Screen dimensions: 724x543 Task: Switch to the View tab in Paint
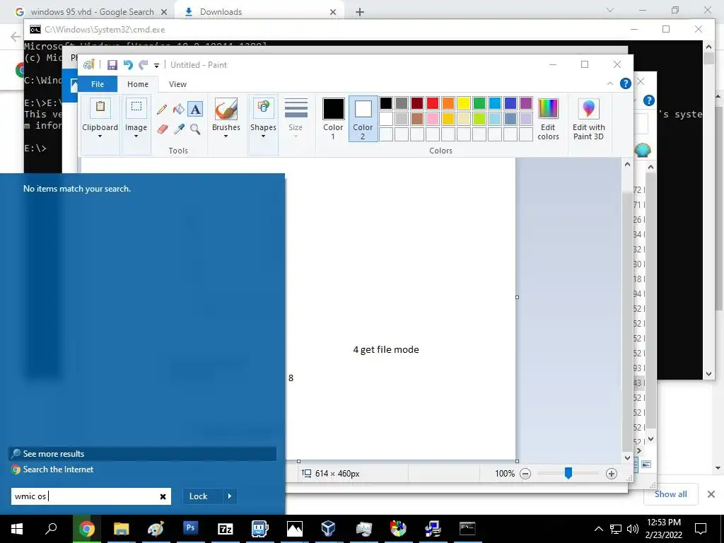(x=177, y=84)
